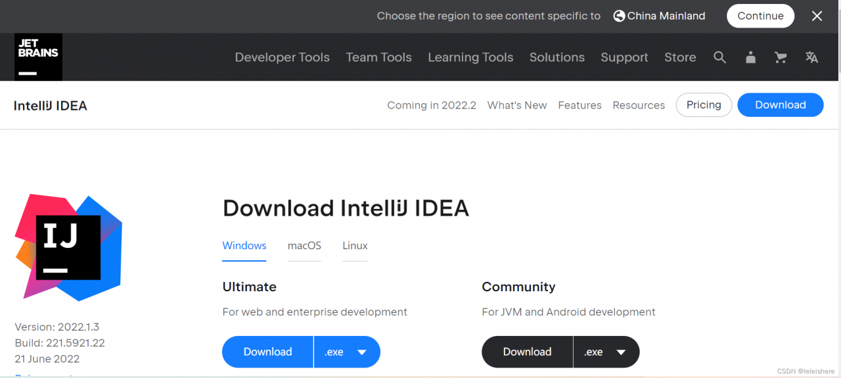Click the Download IntelliJ IDEA heading
Screen dimensions: 841x378
(346, 208)
